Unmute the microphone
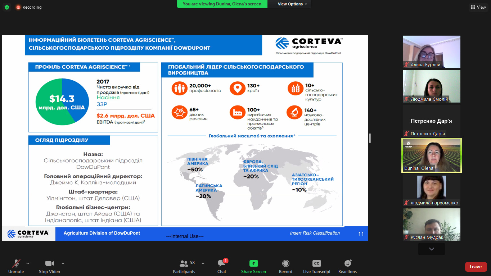The height and width of the screenshot is (276, 491). coord(16,267)
